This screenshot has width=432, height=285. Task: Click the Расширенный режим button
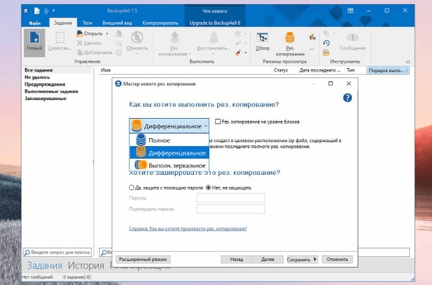pyautogui.click(x=143, y=259)
